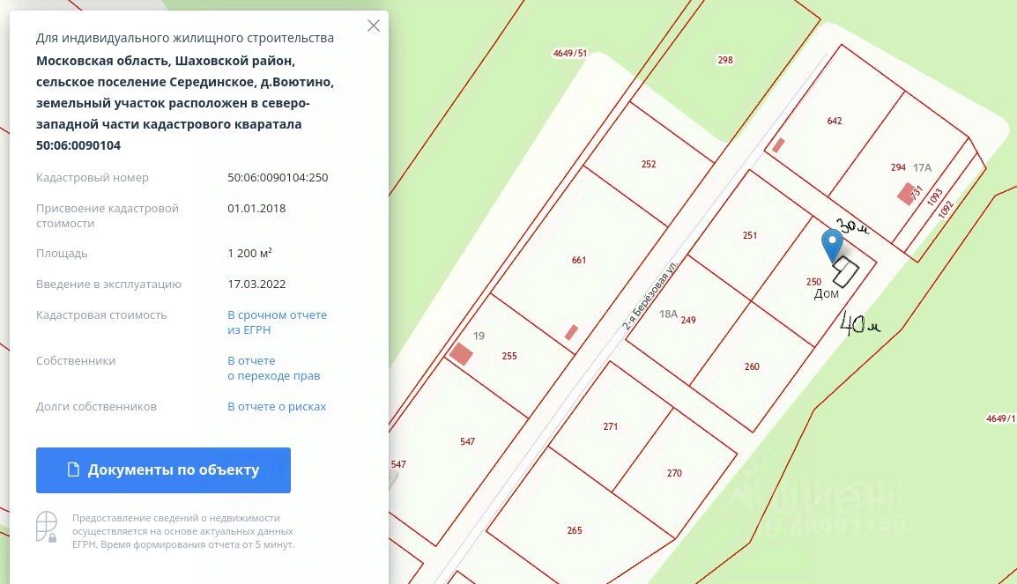This screenshot has height=584, width=1017.
Task: Select parcel 642 on the map
Action: point(835,121)
